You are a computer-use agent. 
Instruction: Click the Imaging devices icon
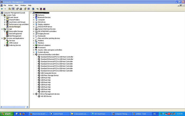click(x=36, y=34)
